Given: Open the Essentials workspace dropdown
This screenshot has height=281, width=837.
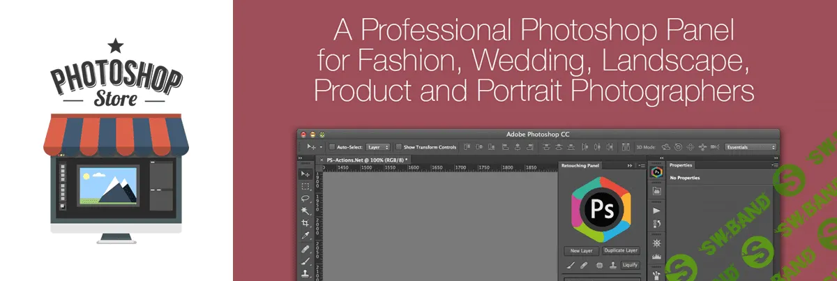Looking at the screenshot, I should [x=750, y=147].
